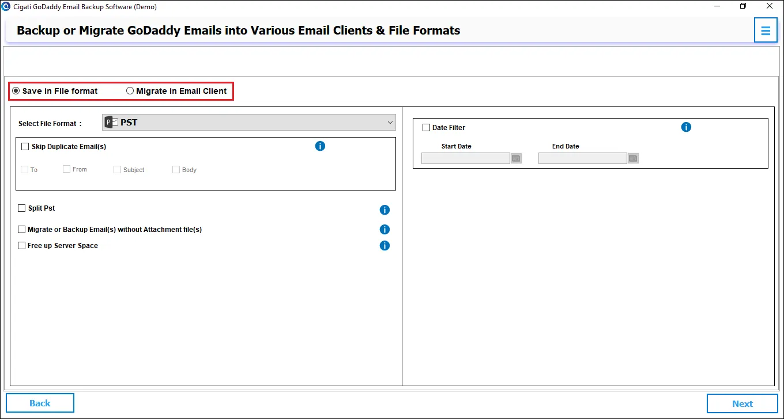The image size is (784, 419).
Task: Click the Back button
Action: coord(40,403)
